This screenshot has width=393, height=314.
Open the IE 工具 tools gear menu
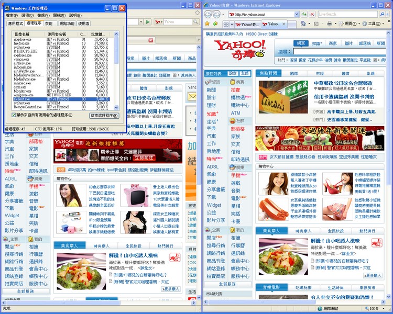tap(374, 24)
